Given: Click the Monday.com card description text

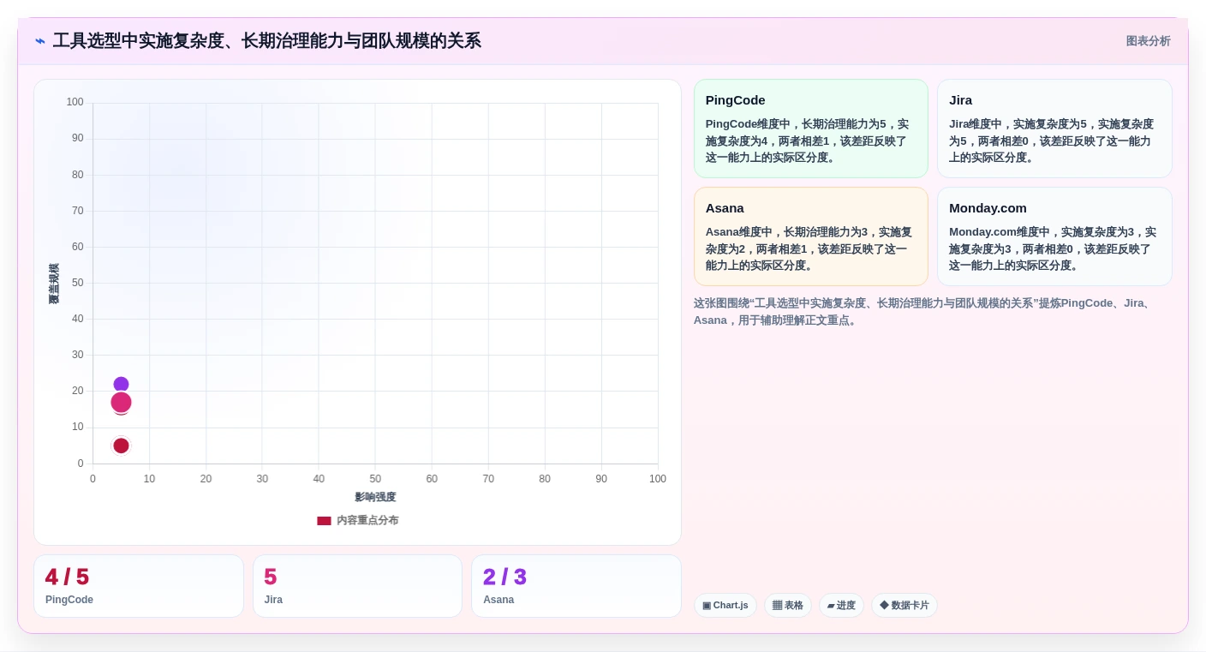Looking at the screenshot, I should pyautogui.click(x=1053, y=248).
